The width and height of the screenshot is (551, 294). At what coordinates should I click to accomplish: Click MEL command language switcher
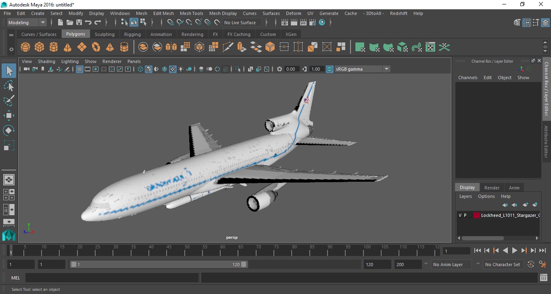coord(16,278)
